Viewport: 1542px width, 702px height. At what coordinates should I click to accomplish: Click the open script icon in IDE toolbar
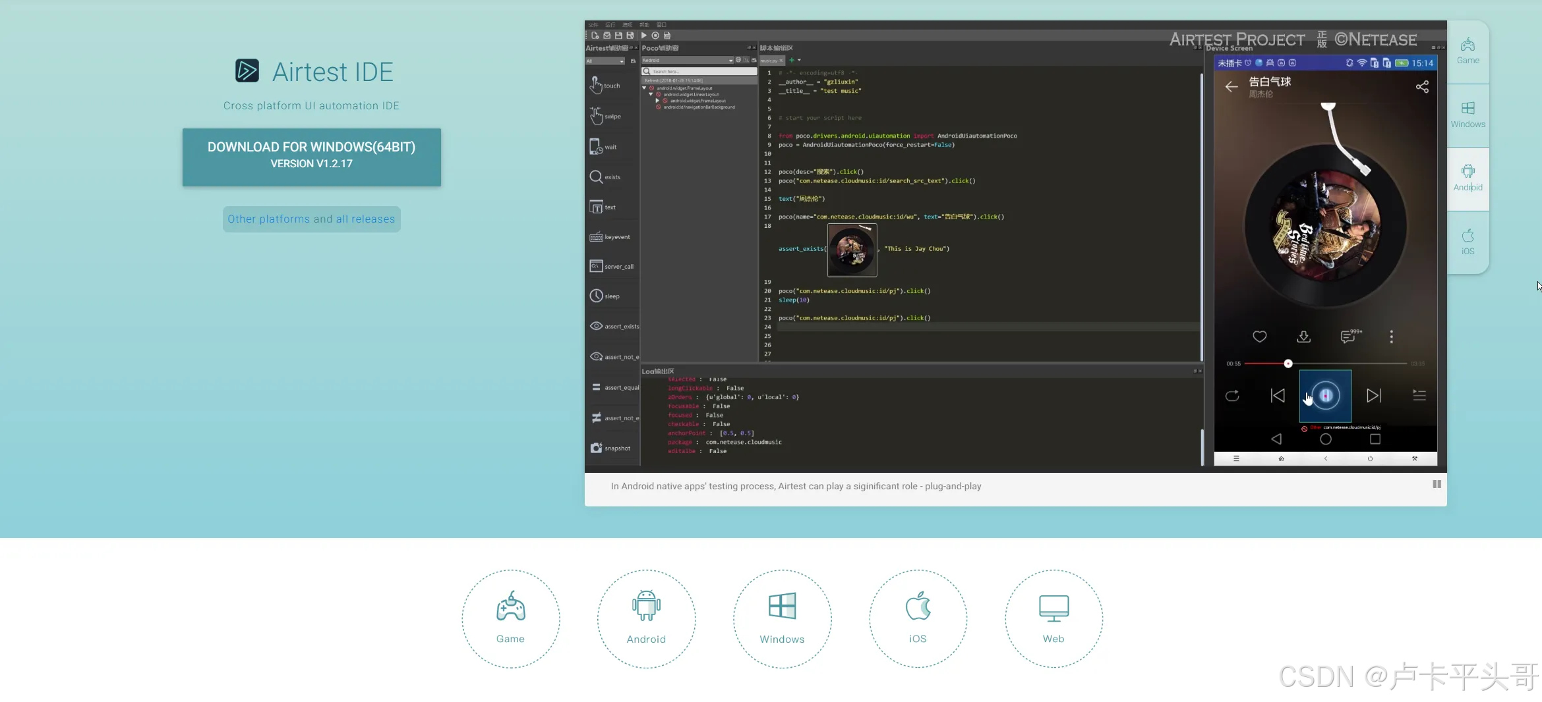pyautogui.click(x=607, y=36)
